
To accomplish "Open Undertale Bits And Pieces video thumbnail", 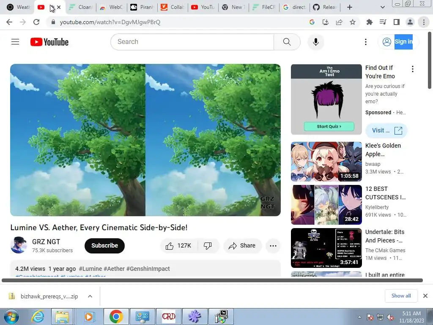I will pyautogui.click(x=326, y=248).
